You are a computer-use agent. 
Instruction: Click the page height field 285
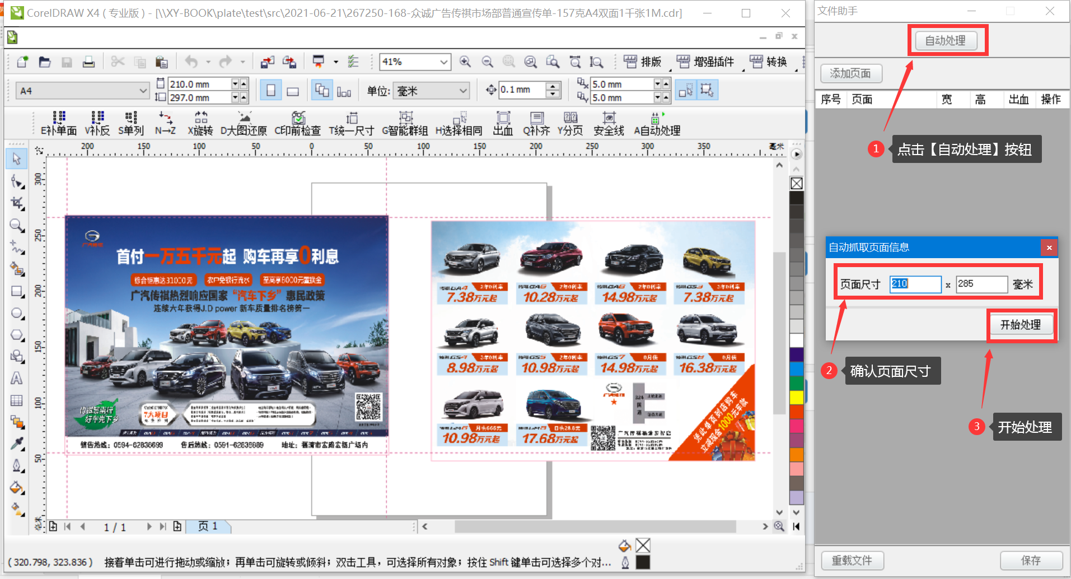pos(981,284)
